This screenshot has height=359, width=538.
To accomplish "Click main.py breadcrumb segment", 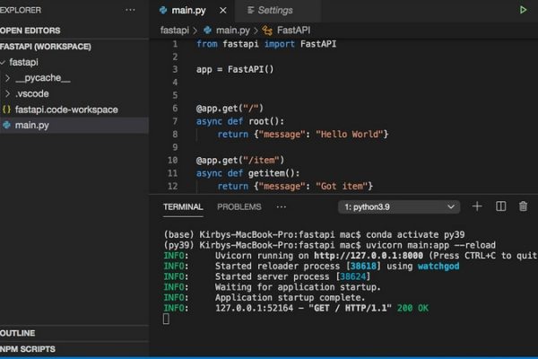I will coord(233,31).
